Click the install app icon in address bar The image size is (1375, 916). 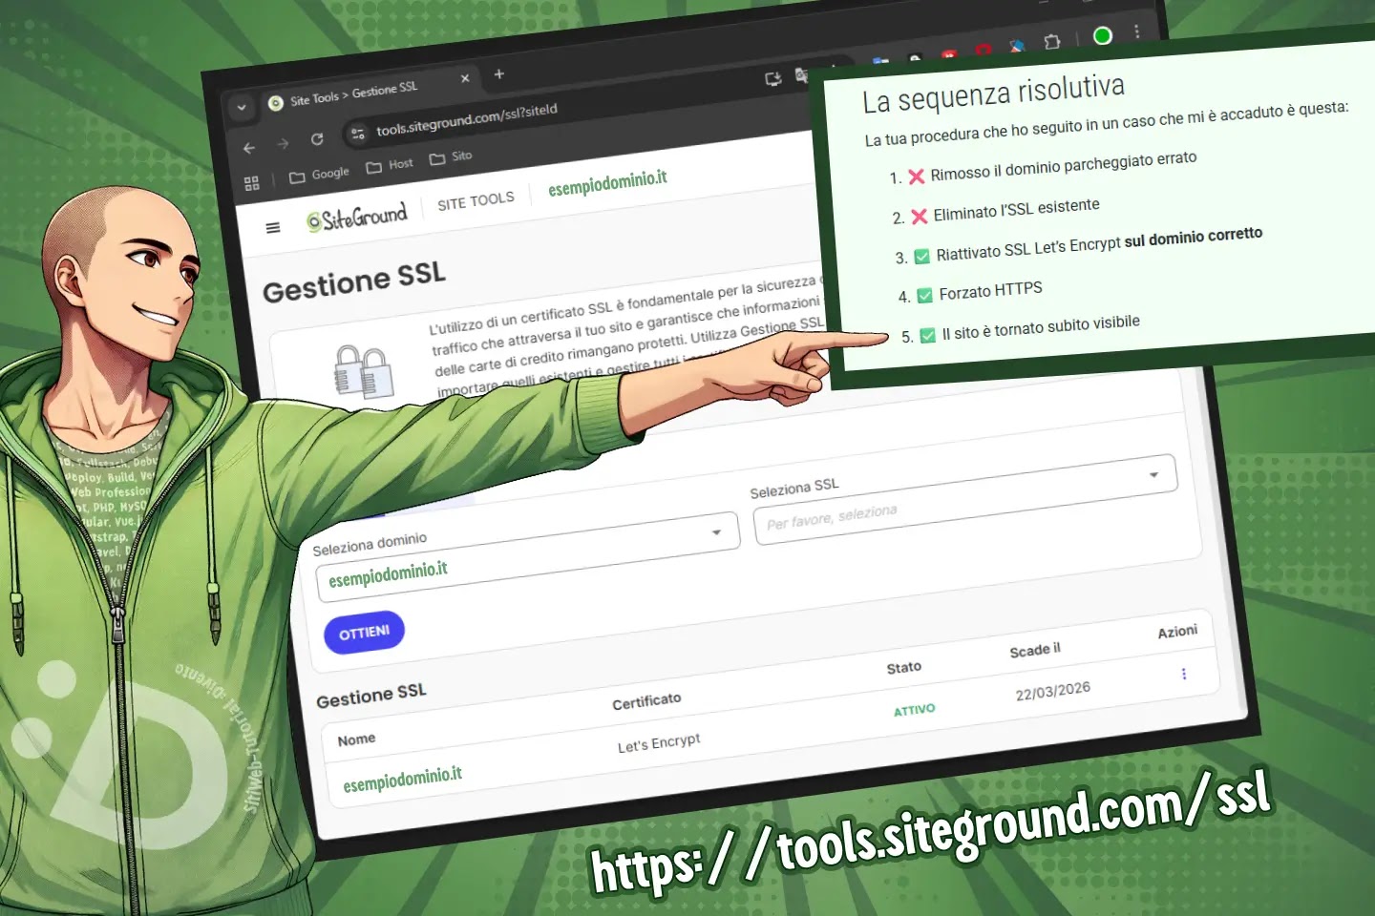click(x=772, y=78)
